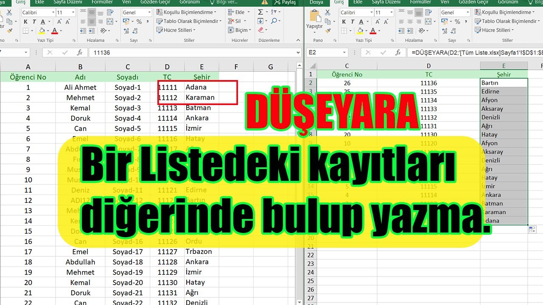This screenshot has width=543, height=305.
Task: Click Cancel X in left formula bar
Action: point(50,53)
